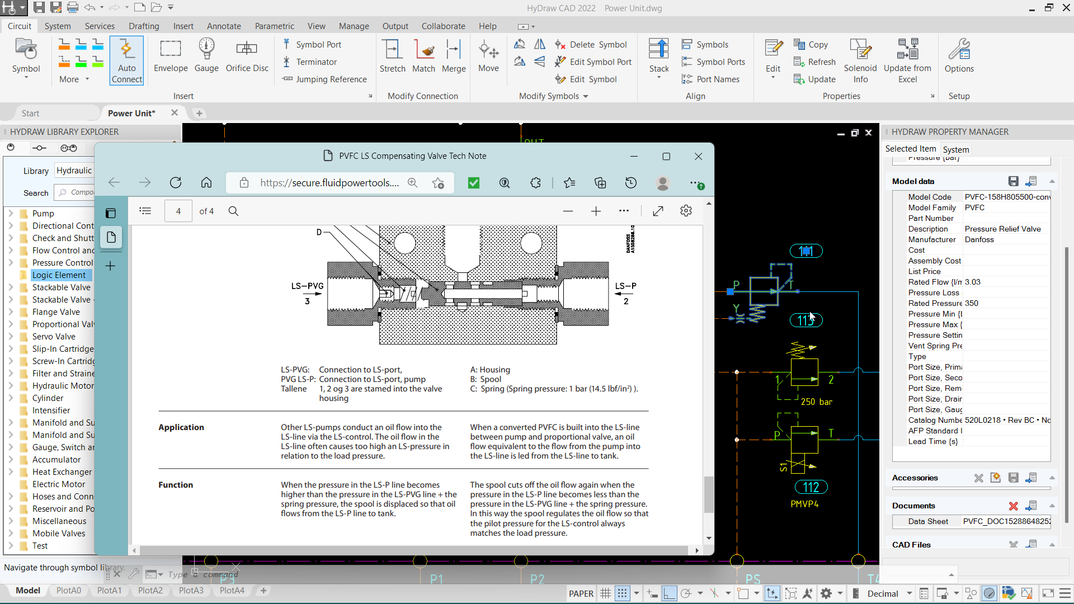This screenshot has height=604, width=1074.
Task: Navigate back in the tech note browser
Action: pyautogui.click(x=114, y=183)
